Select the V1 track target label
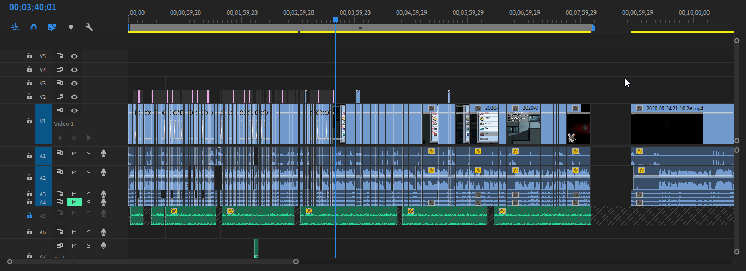Image resolution: width=746 pixels, height=271 pixels. coord(43,122)
